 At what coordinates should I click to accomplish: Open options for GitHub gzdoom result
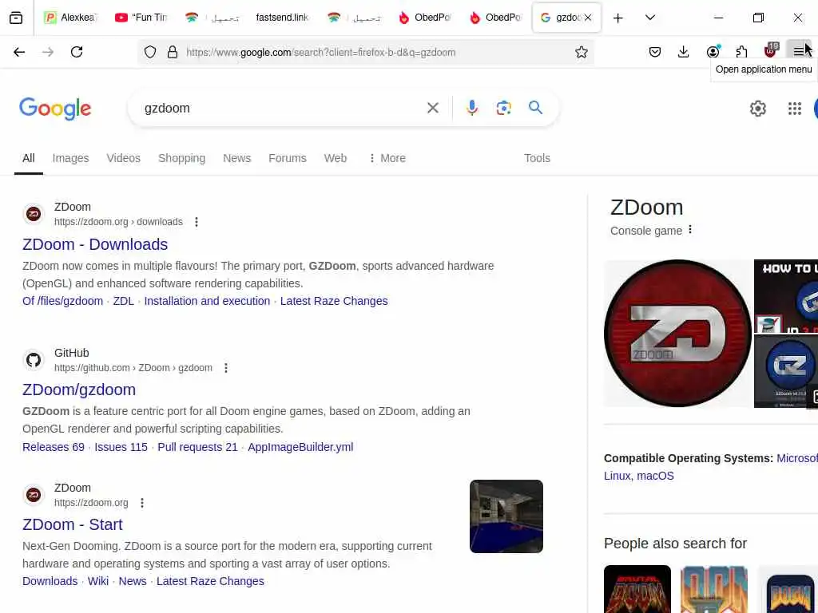point(226,368)
